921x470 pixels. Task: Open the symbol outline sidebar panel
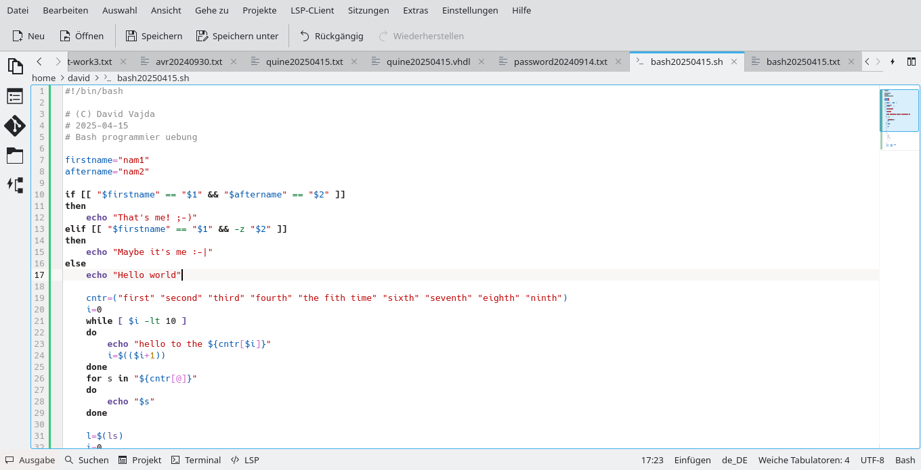click(x=15, y=96)
